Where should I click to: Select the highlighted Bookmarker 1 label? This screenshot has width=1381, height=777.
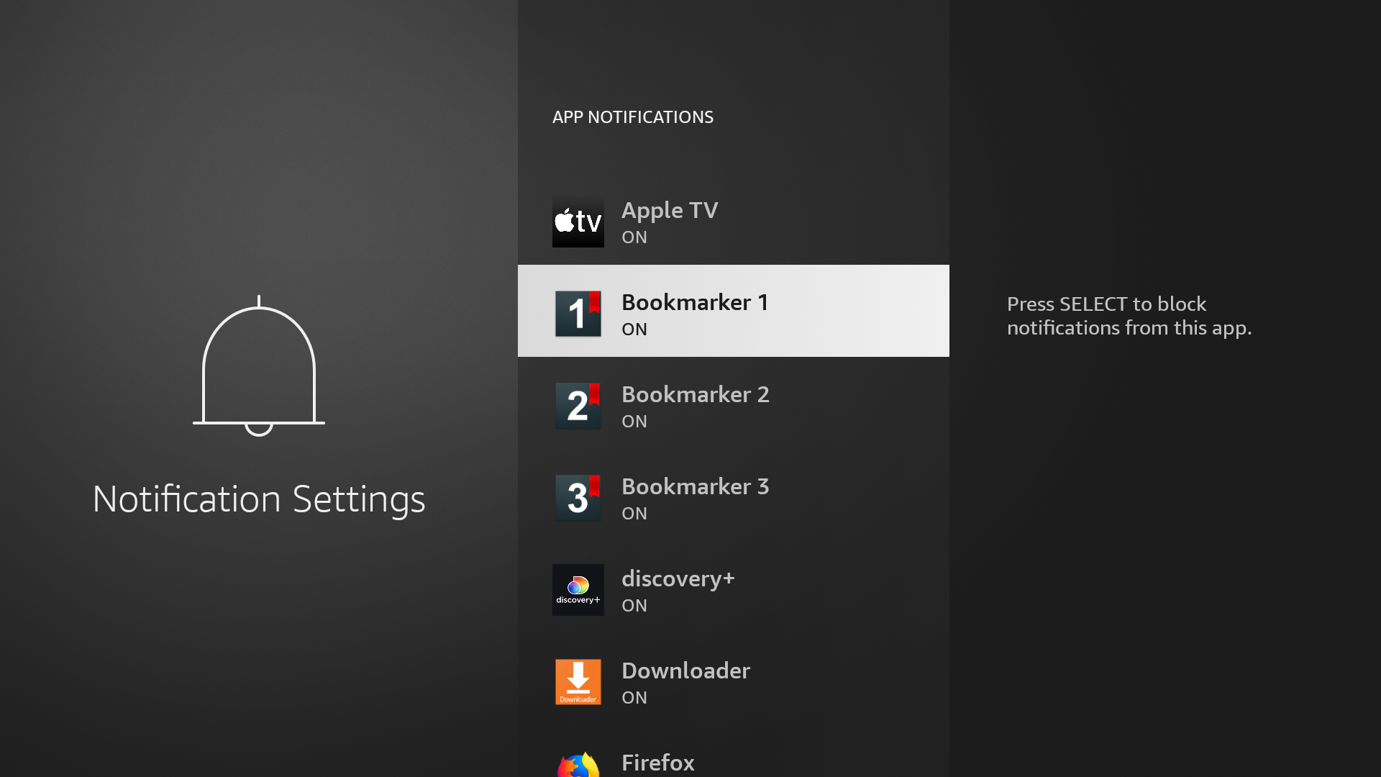coord(696,302)
